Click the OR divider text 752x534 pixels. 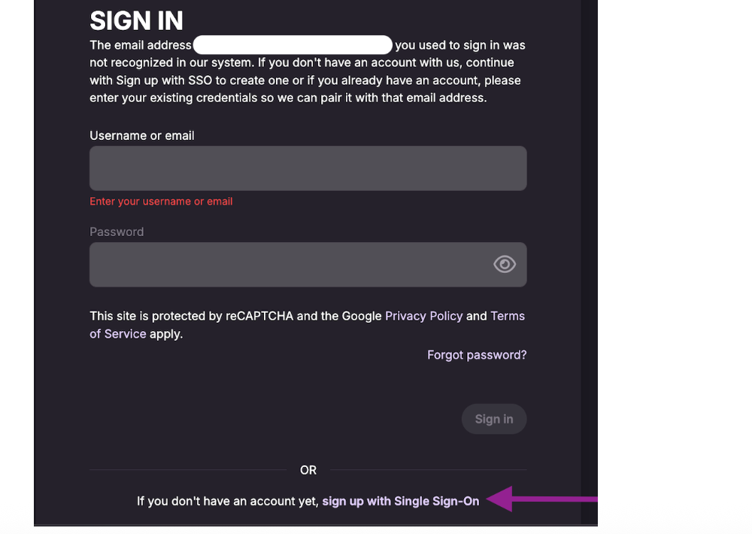pyautogui.click(x=308, y=470)
